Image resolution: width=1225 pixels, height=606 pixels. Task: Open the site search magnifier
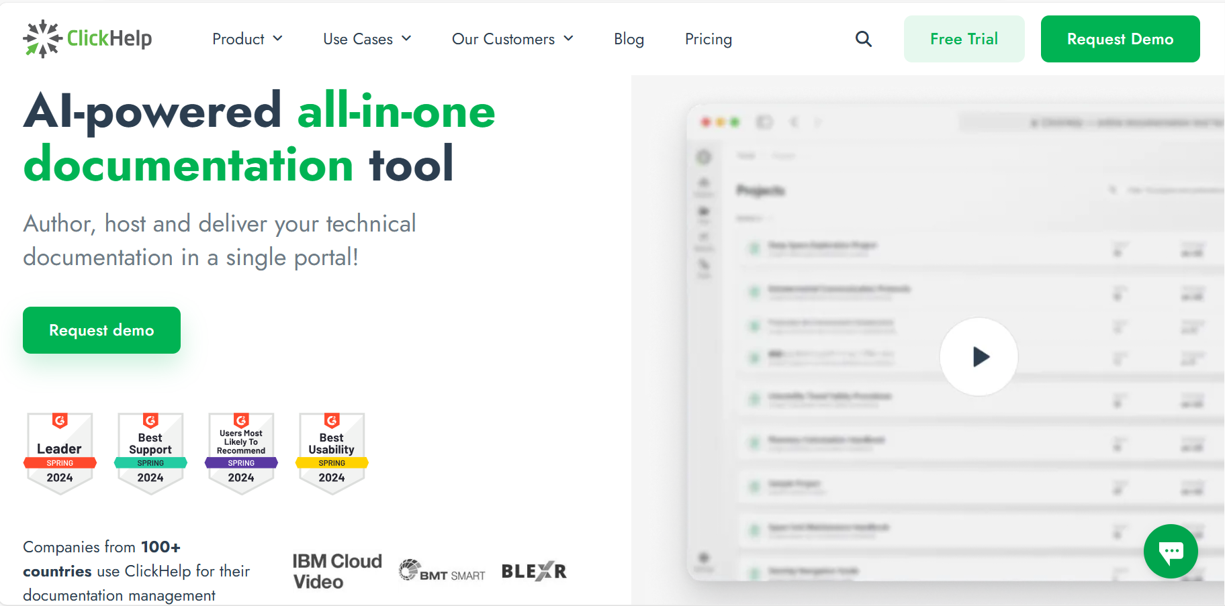864,39
